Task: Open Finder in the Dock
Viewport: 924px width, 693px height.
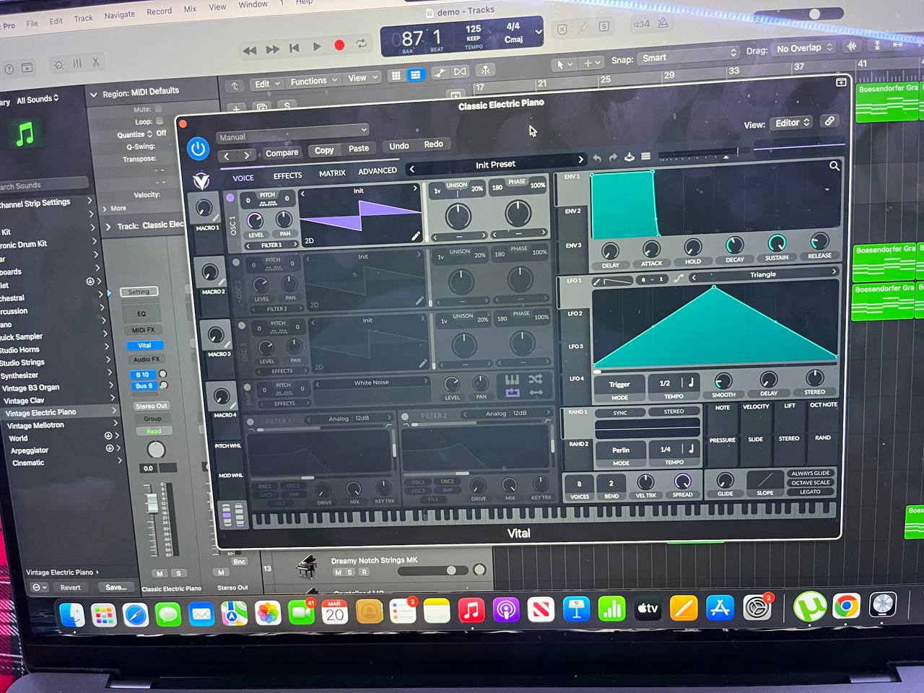Action: tap(72, 615)
